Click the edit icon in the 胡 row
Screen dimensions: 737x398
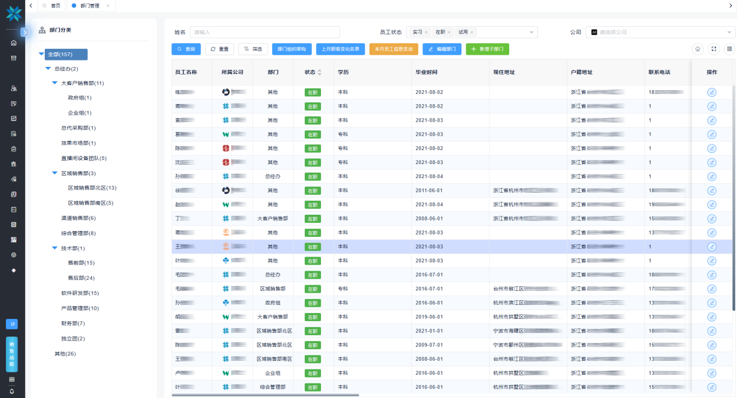[711, 317]
